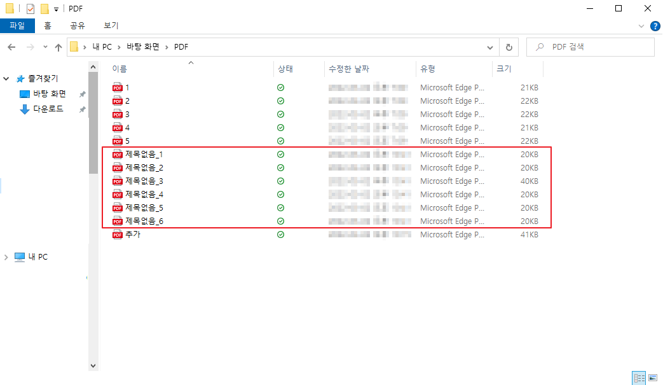Open the 파일 menu
This screenshot has width=663, height=385.
pos(18,25)
